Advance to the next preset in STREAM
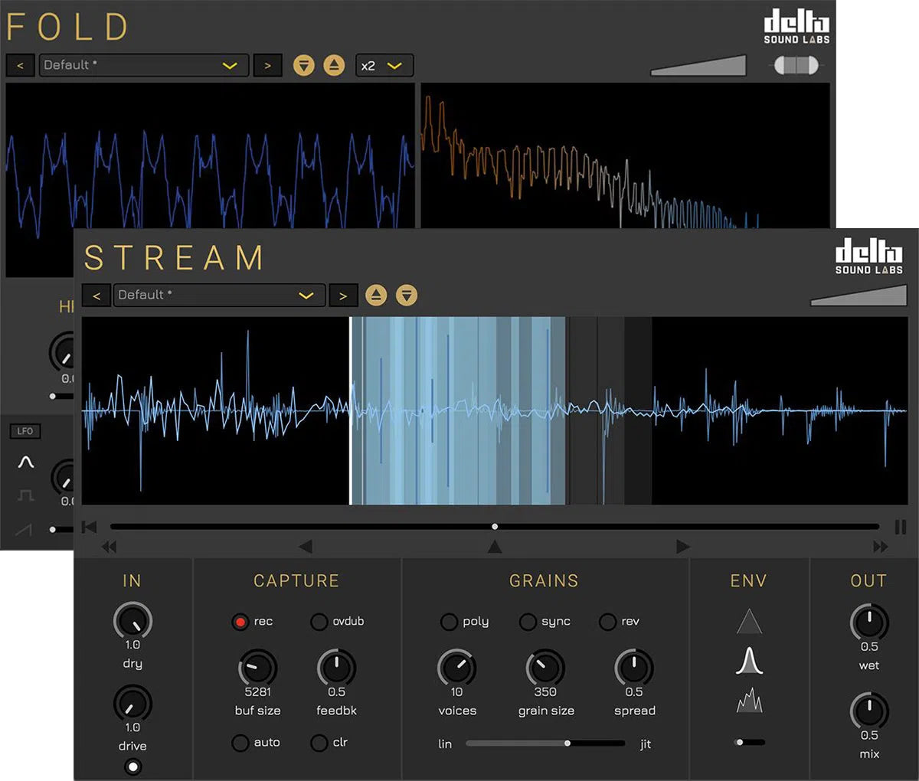Viewport: 919px width, 781px height. coord(342,295)
